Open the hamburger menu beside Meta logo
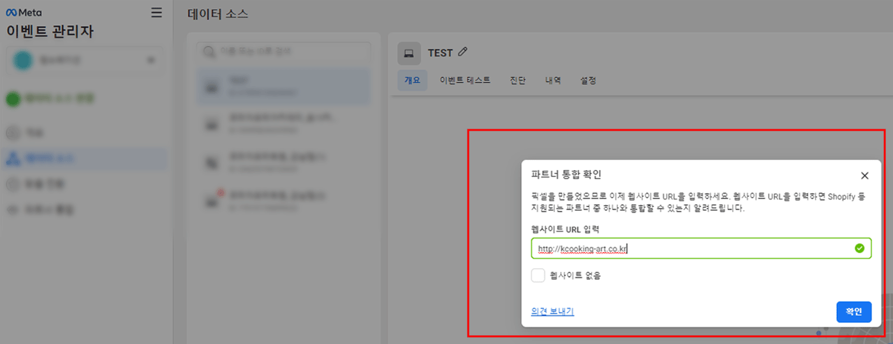The height and width of the screenshot is (344, 893). pos(156,13)
